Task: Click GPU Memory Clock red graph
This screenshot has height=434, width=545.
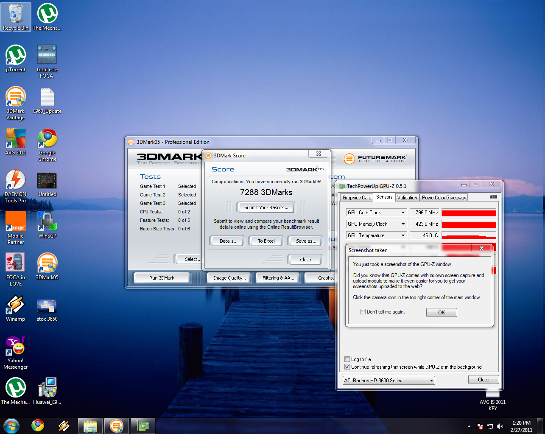Action: coord(469,224)
